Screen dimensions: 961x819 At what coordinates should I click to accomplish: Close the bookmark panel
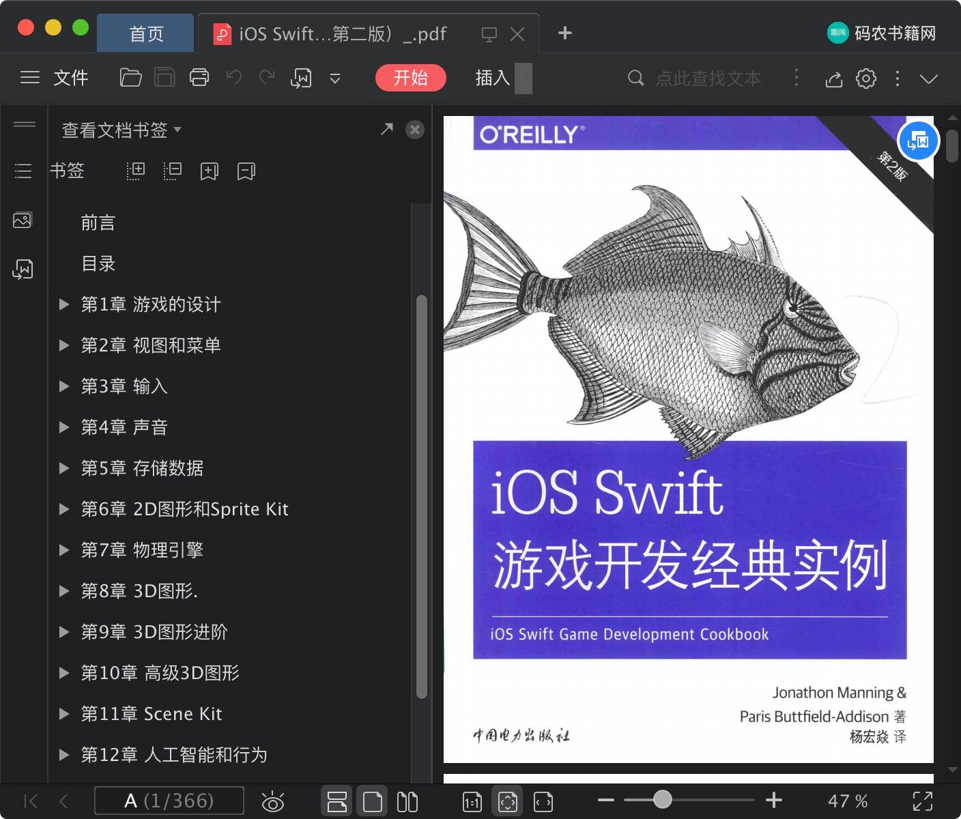click(415, 130)
